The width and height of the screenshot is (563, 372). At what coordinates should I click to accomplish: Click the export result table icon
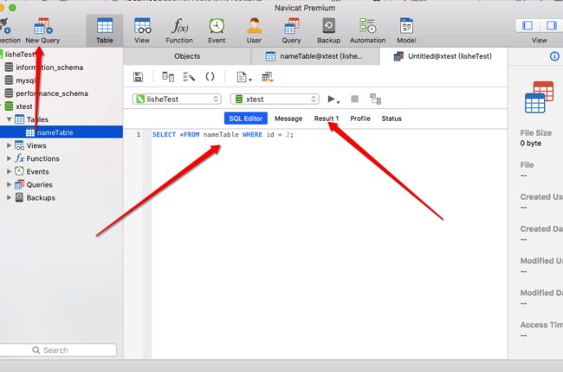click(268, 77)
